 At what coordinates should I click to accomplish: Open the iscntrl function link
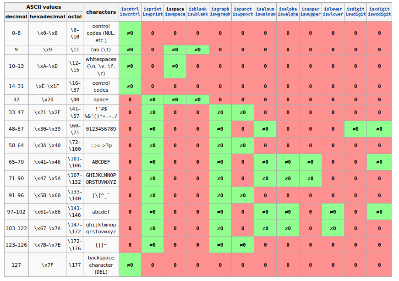tap(130, 9)
